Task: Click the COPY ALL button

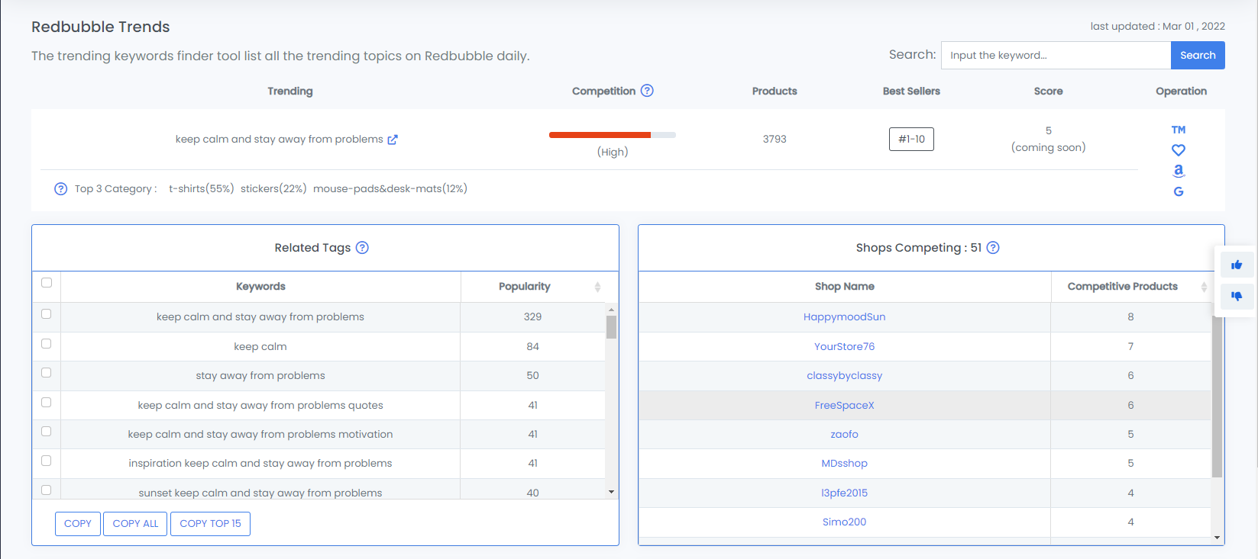Action: coord(135,524)
